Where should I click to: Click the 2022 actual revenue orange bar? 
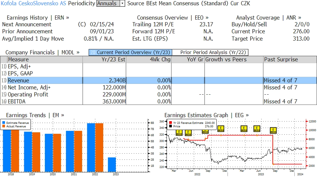coord(99,147)
